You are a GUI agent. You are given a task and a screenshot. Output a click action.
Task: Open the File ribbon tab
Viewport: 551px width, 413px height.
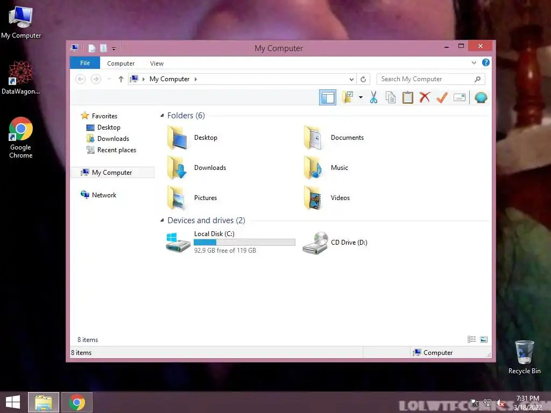point(85,63)
